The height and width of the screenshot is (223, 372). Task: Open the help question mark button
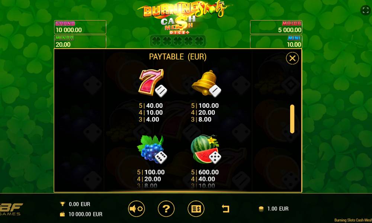click(x=166, y=209)
